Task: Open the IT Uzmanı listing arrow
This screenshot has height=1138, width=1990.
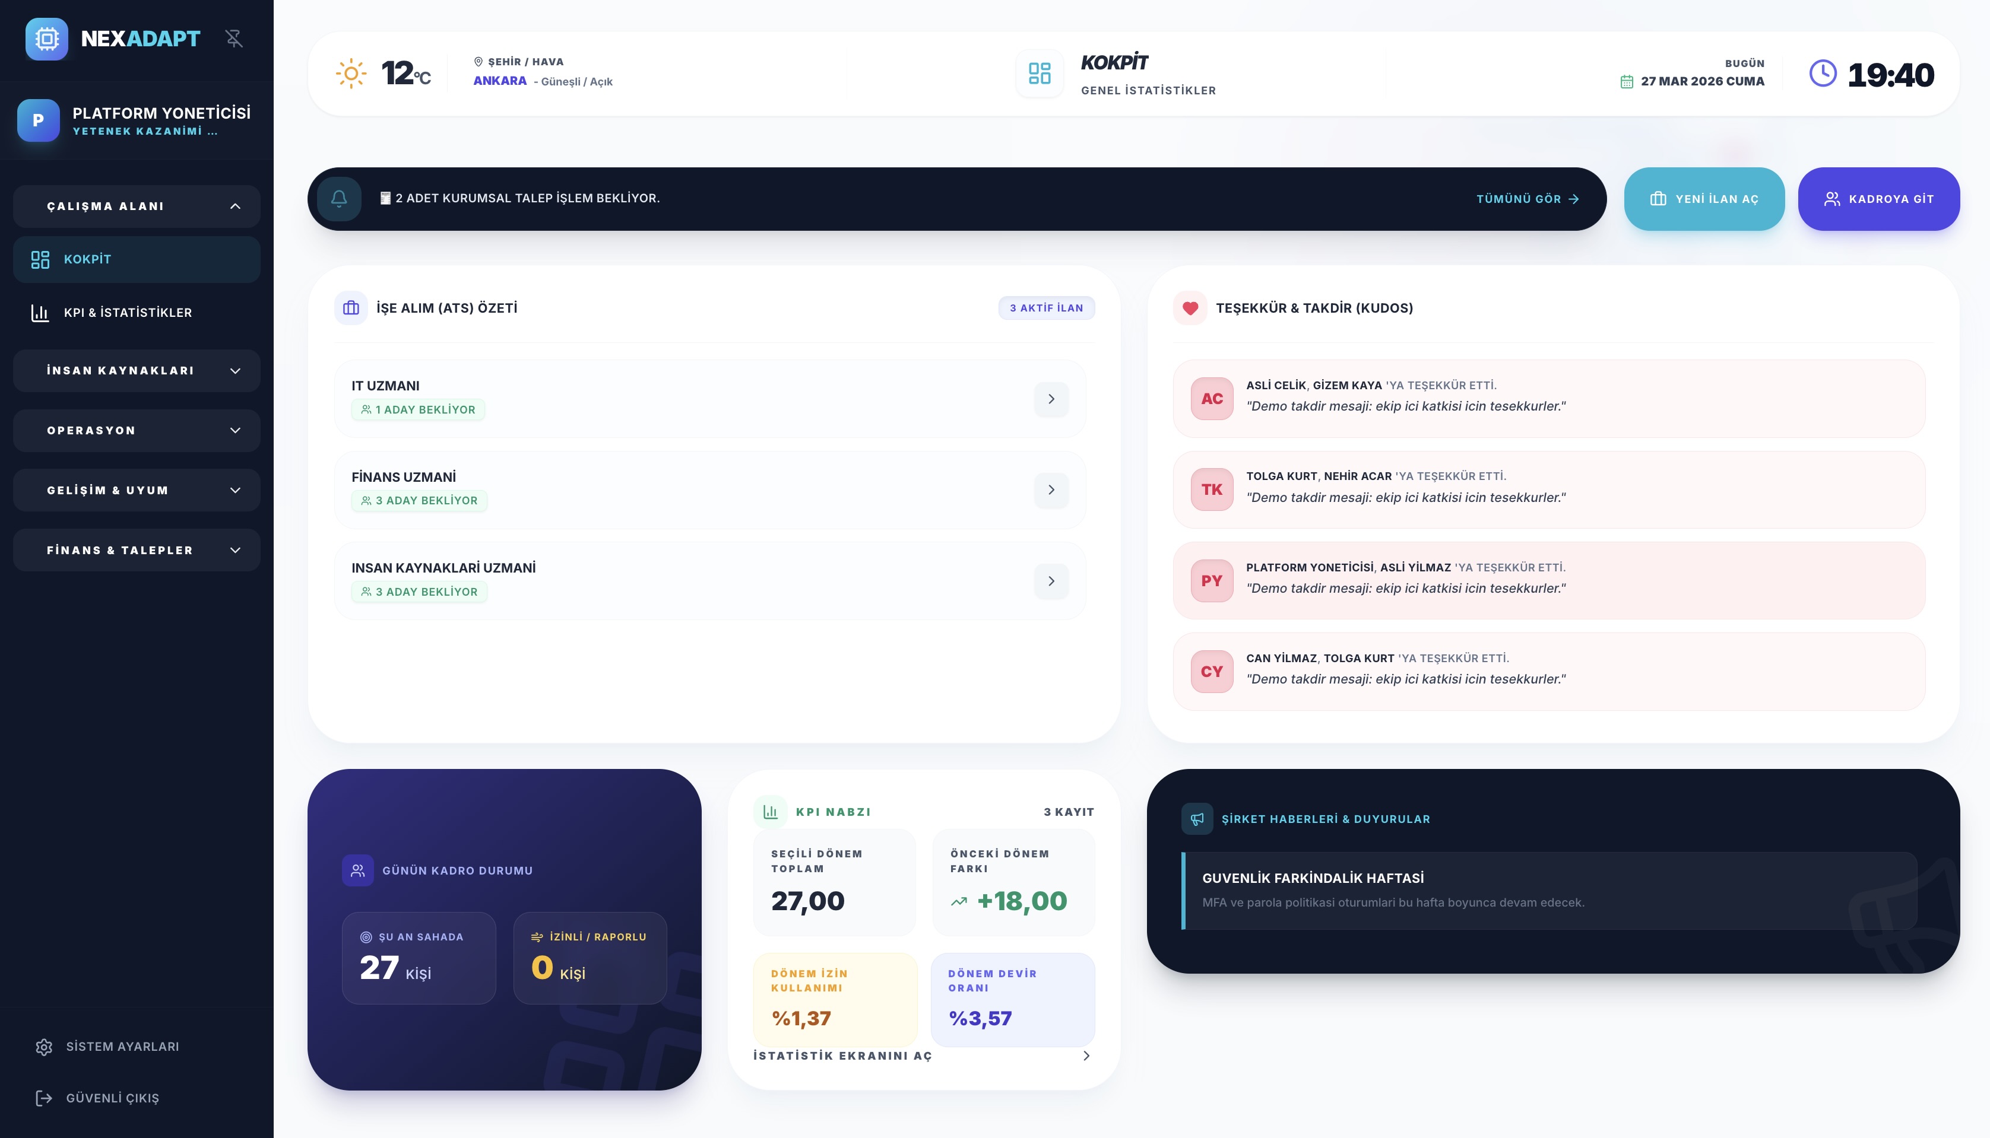Action: coord(1051,399)
